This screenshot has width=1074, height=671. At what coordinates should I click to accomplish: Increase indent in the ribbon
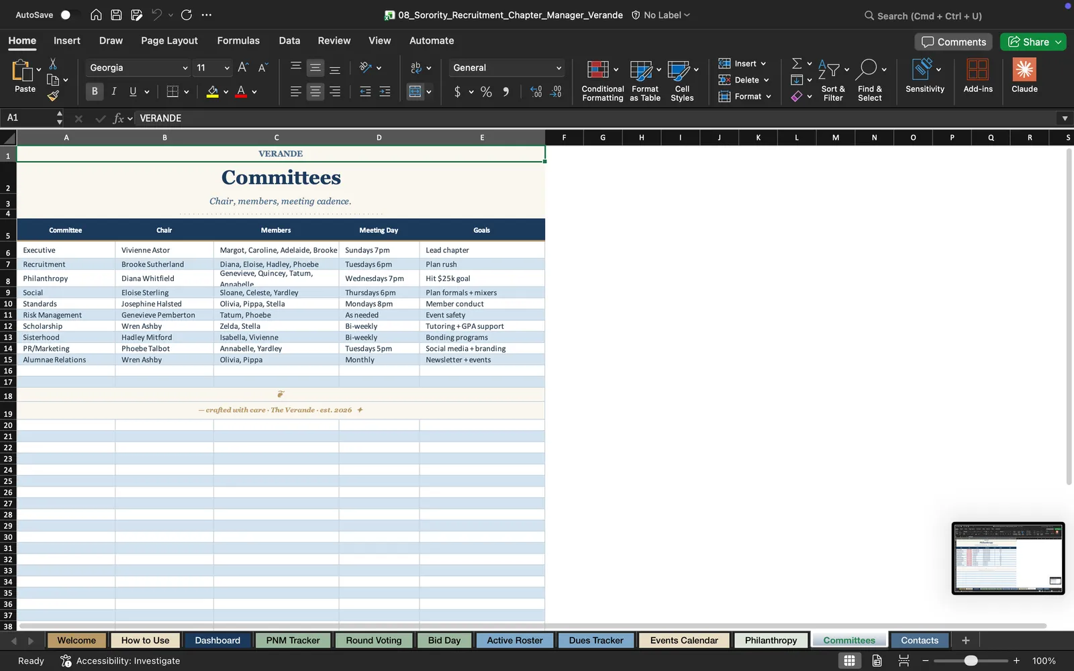pyautogui.click(x=385, y=91)
